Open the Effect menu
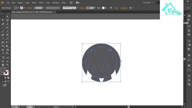 point(41,3)
